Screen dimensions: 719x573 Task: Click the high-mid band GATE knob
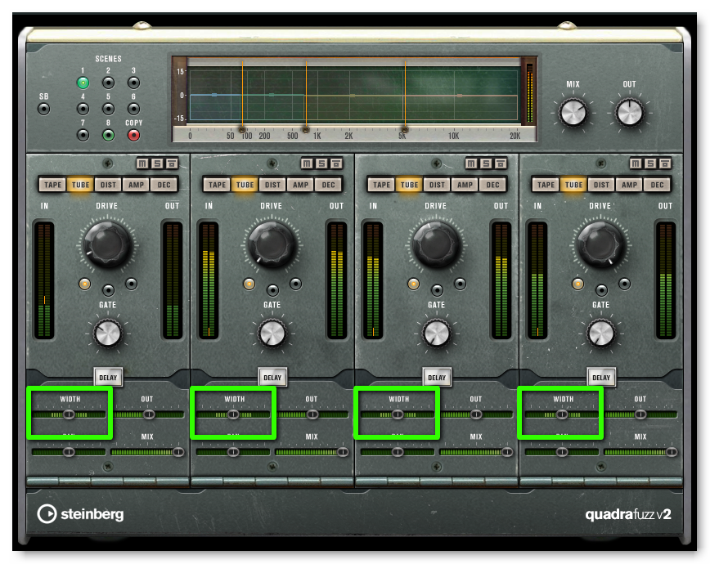click(437, 334)
